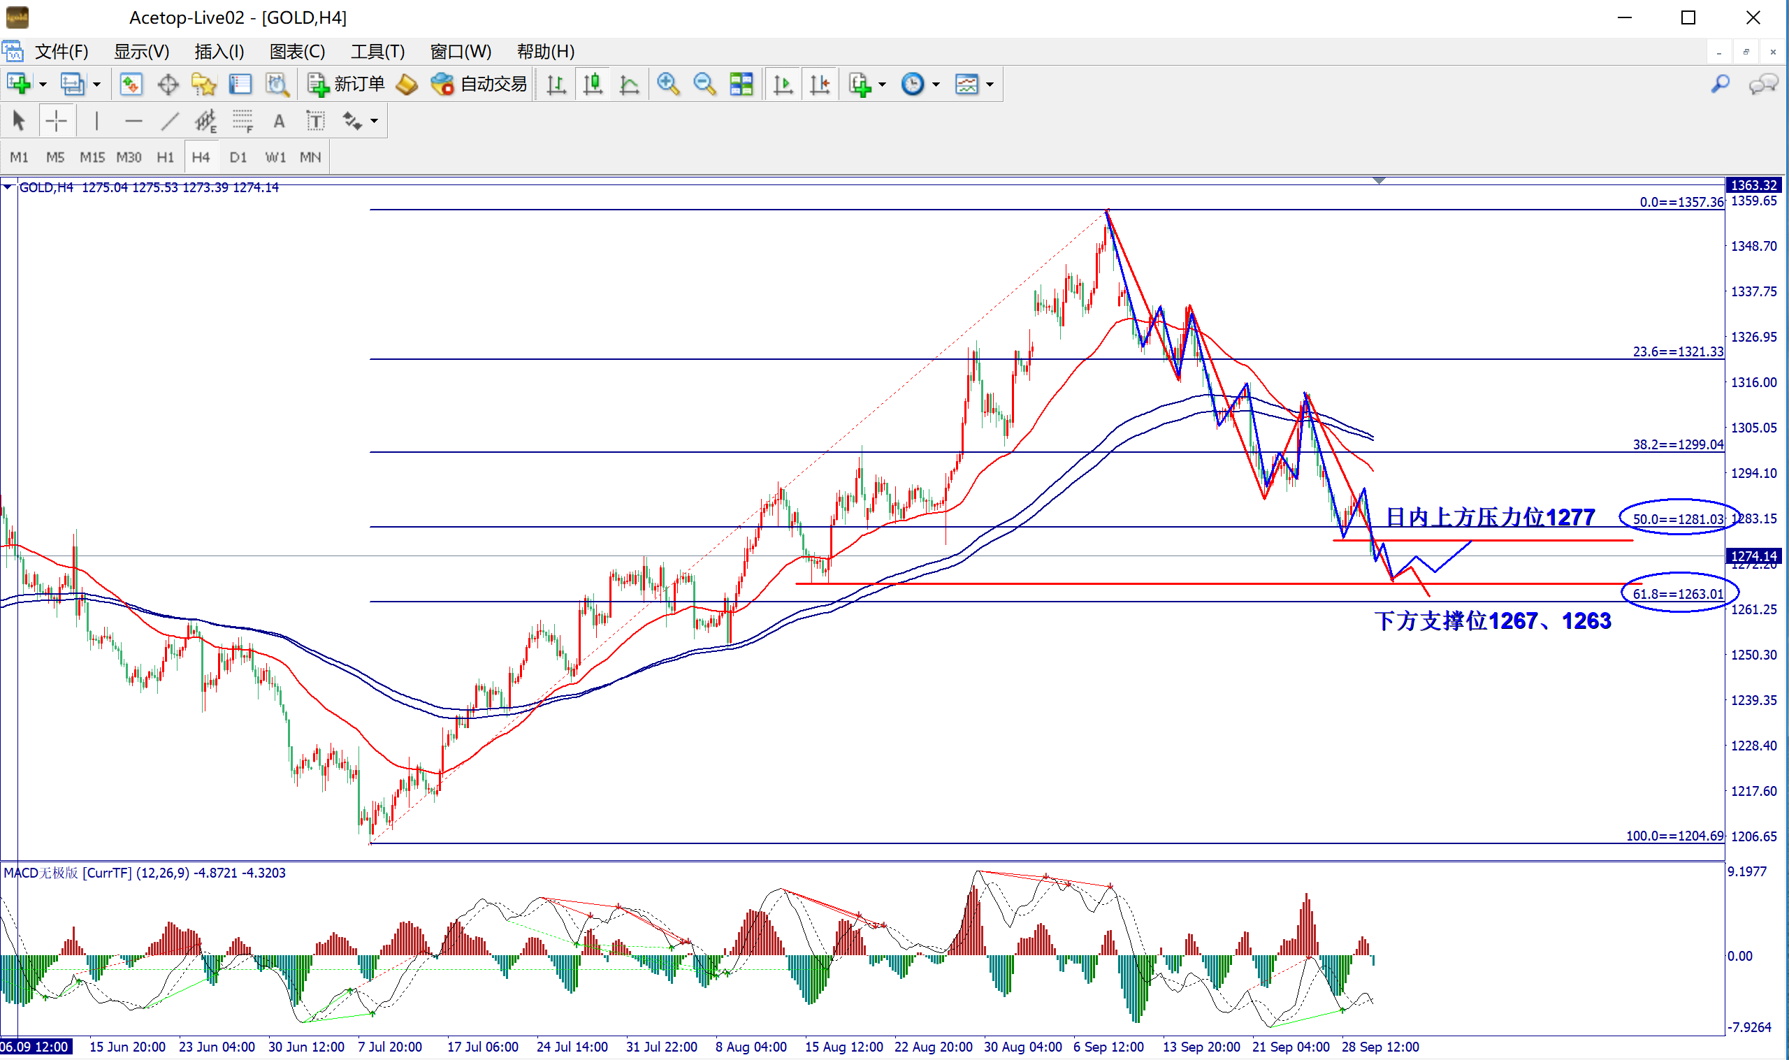Toggle the chart shift button
Viewport: 1789px width, 1060px height.
[x=820, y=85]
